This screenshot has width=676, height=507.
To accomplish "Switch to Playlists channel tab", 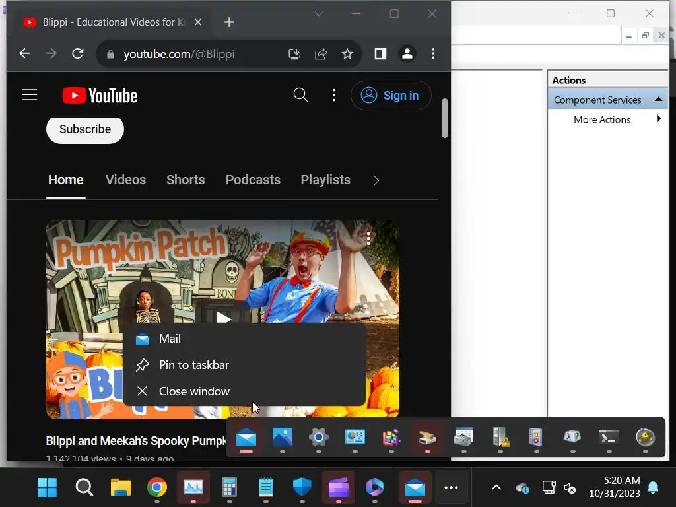I will tap(325, 180).
